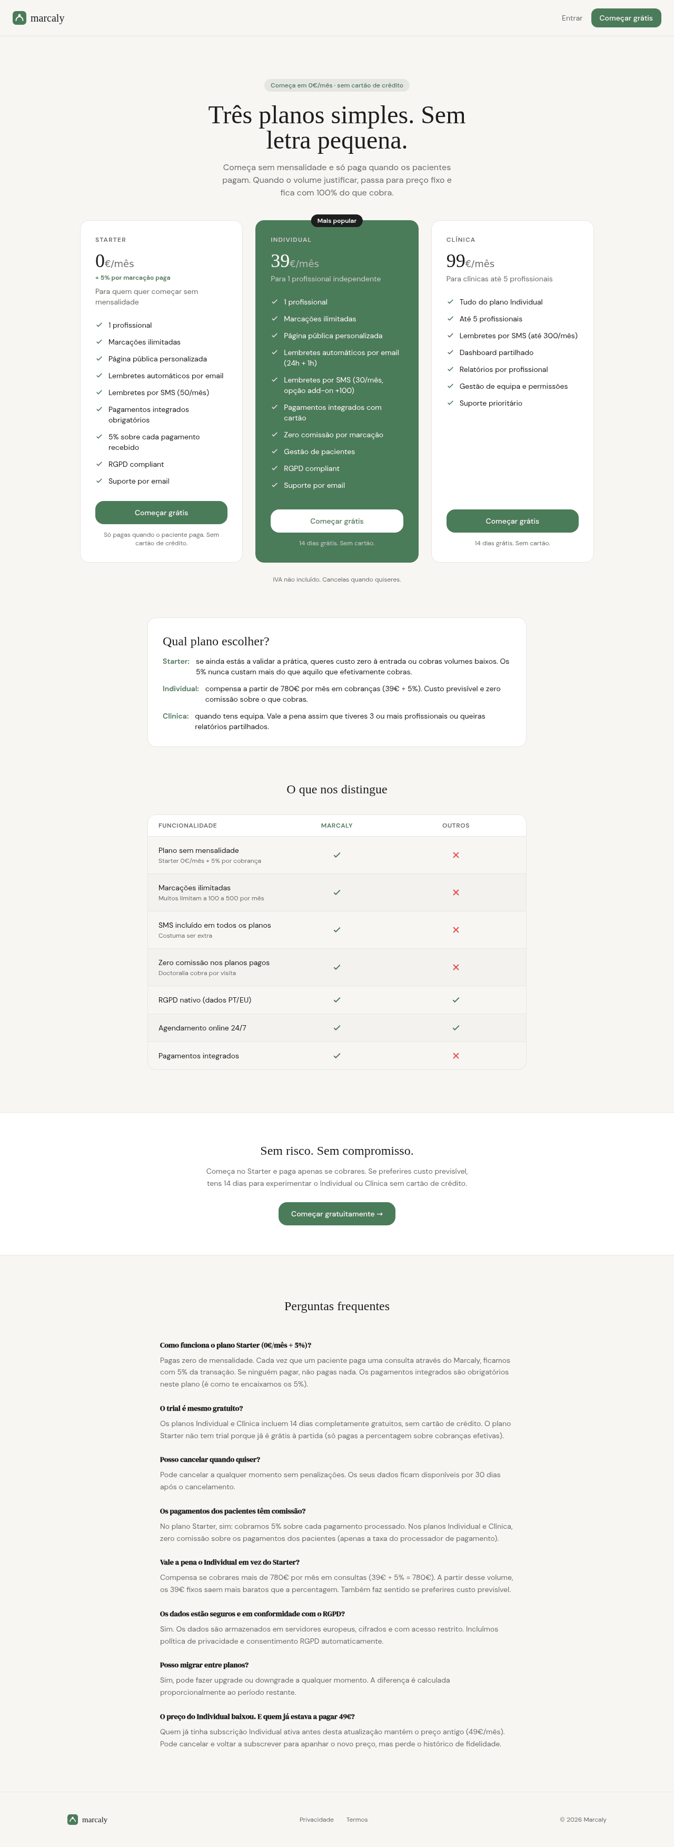Viewport: 674px width, 1847px height.
Task: Click Outros red X for SMS incluído row
Action: 455,930
